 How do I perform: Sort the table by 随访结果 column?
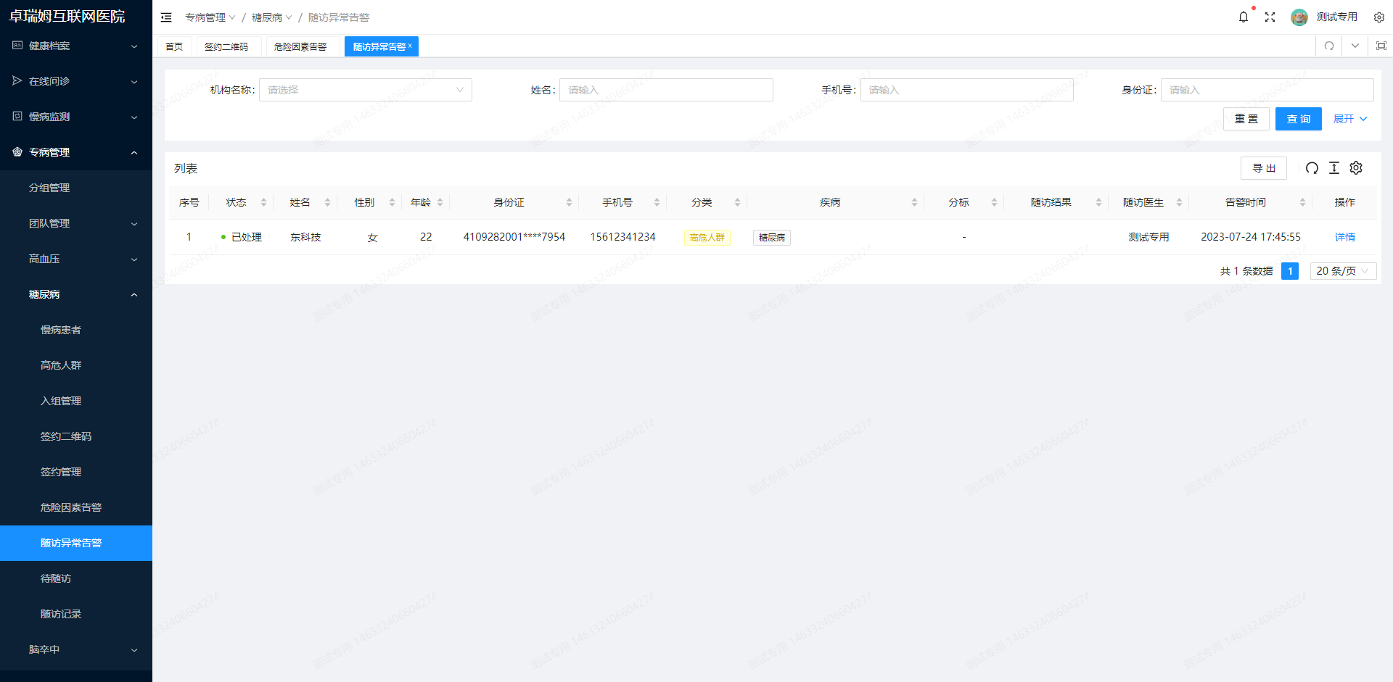click(x=1098, y=202)
